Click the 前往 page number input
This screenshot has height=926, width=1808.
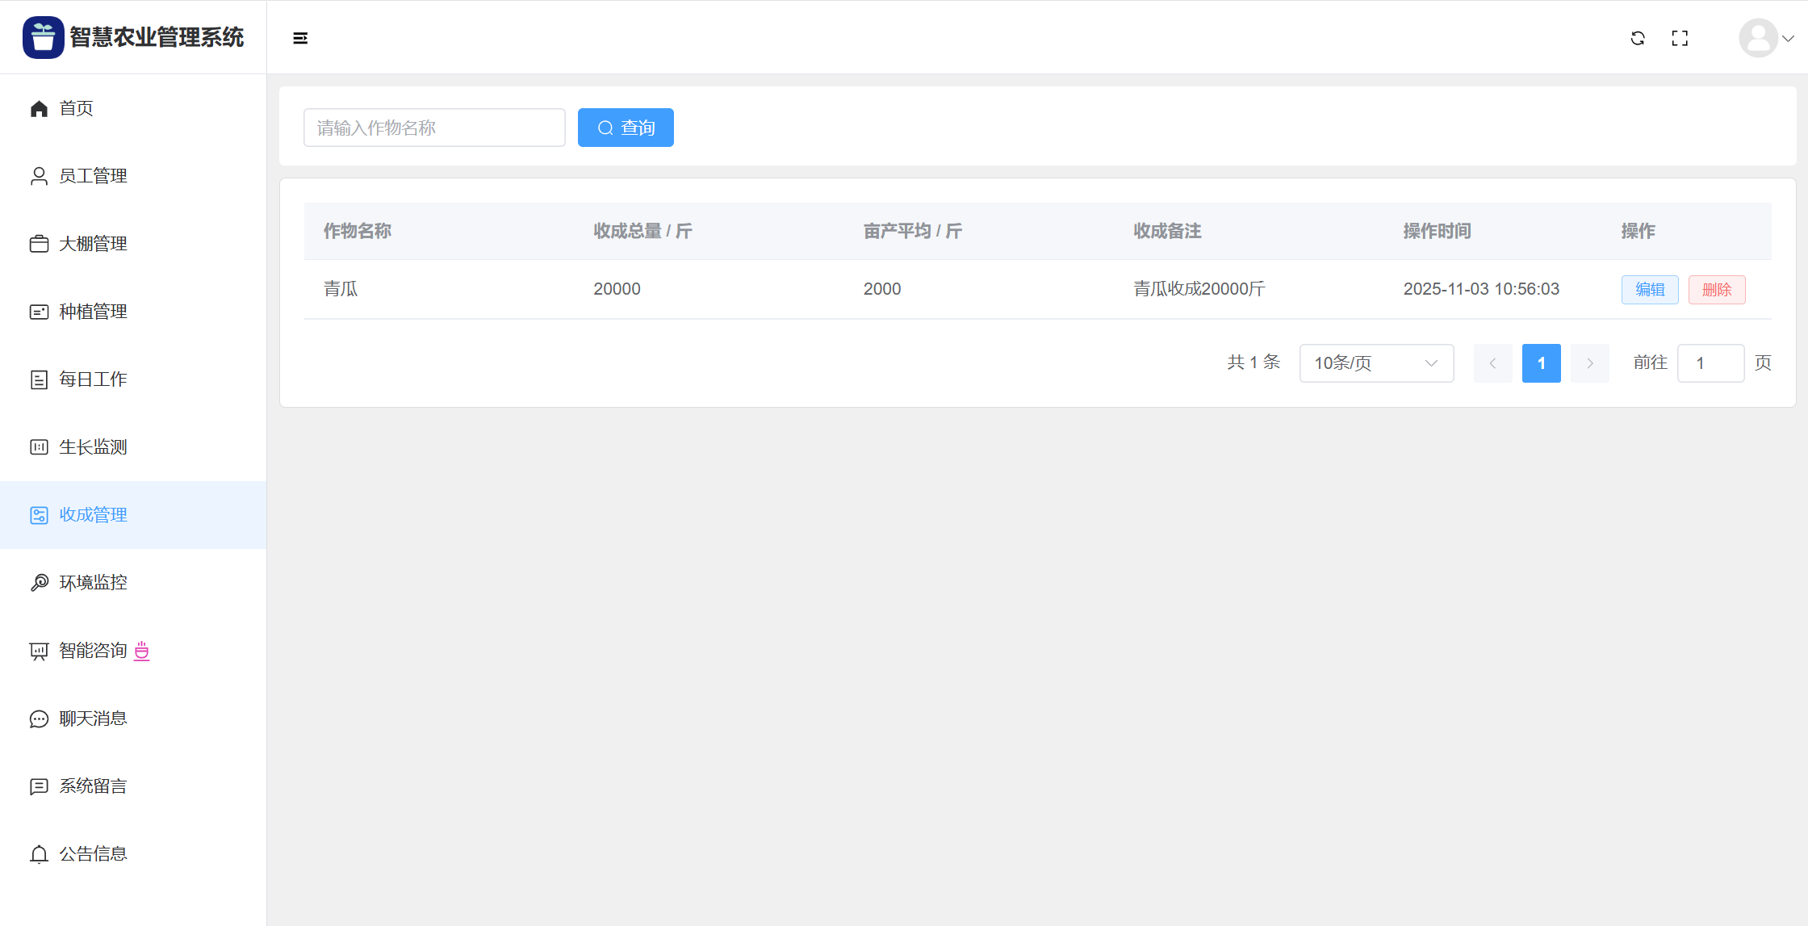tap(1710, 363)
